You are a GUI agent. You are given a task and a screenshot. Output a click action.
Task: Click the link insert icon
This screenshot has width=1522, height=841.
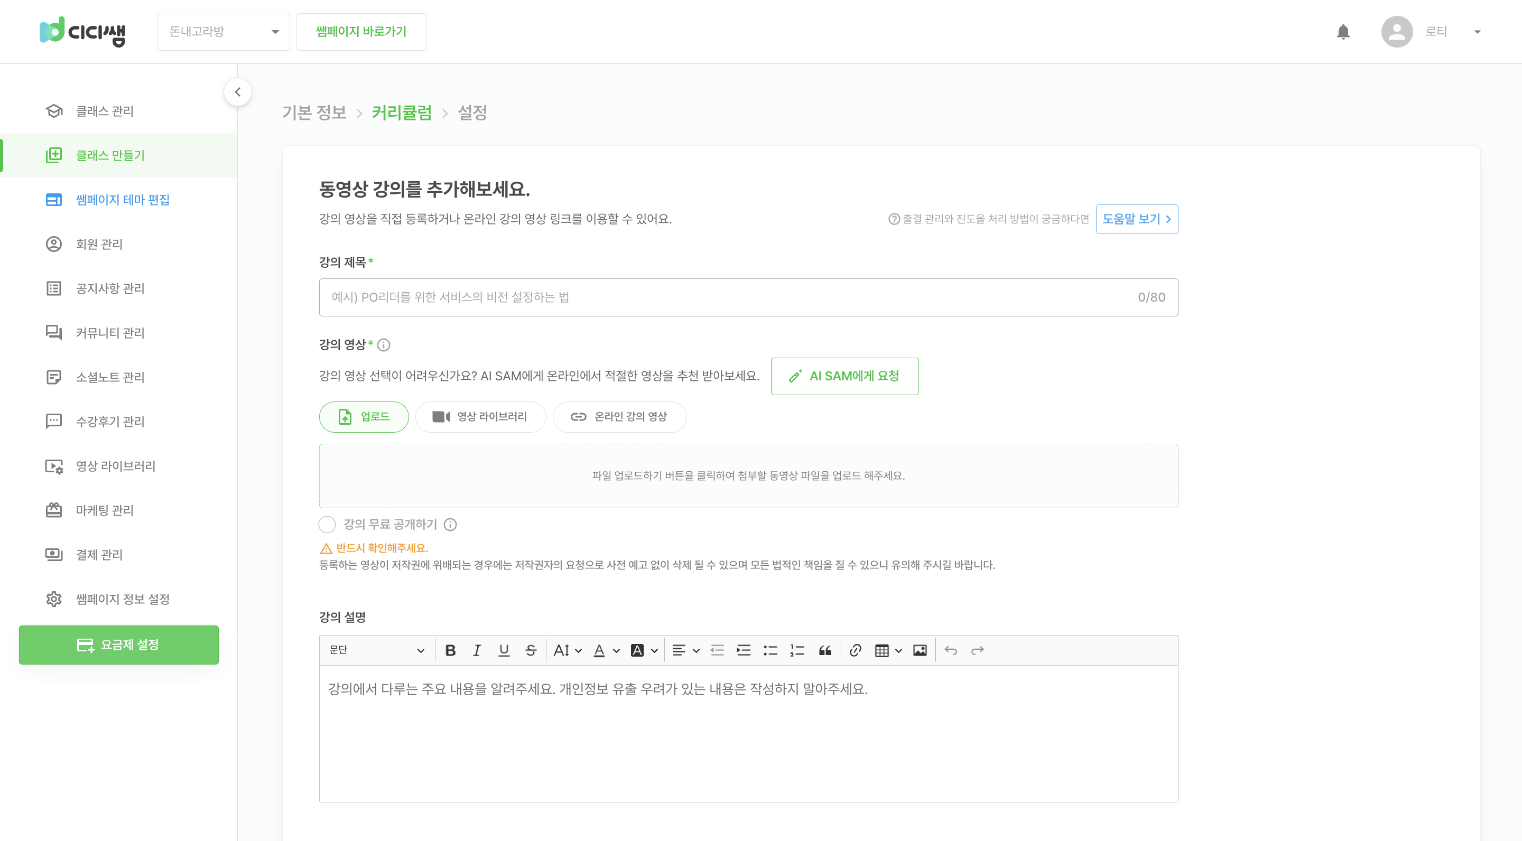853,650
